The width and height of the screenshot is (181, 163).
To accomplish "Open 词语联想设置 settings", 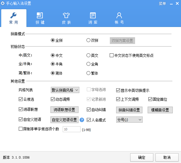I will [x=64, y=110].
